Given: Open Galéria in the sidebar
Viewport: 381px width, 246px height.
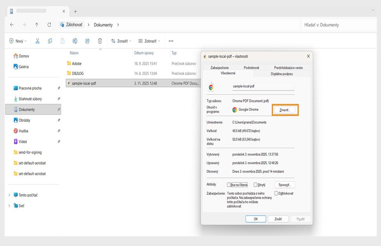Looking at the screenshot, I should click(21, 67).
